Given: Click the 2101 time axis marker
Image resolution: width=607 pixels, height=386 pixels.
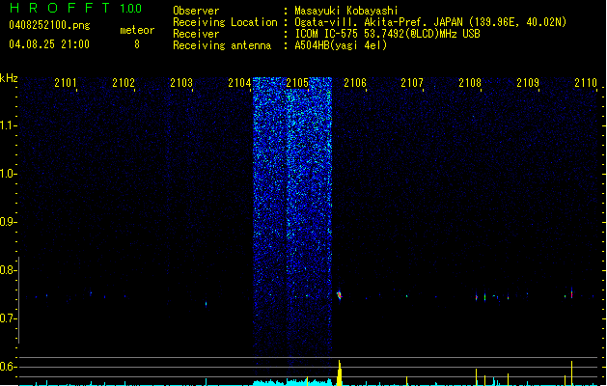Looking at the screenshot, I should pyautogui.click(x=66, y=82).
